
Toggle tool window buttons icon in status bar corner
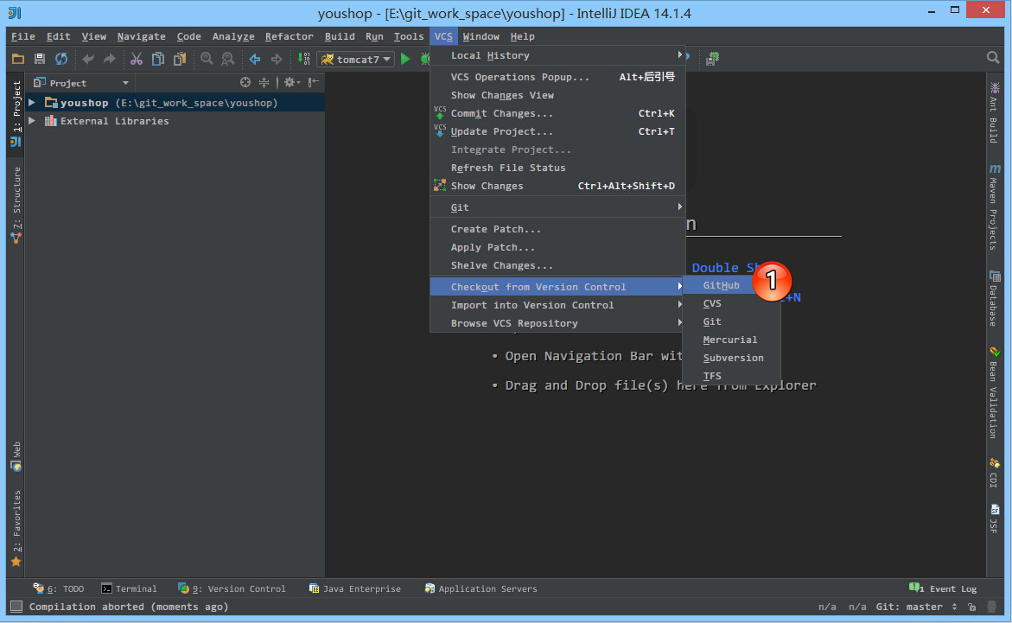16,607
